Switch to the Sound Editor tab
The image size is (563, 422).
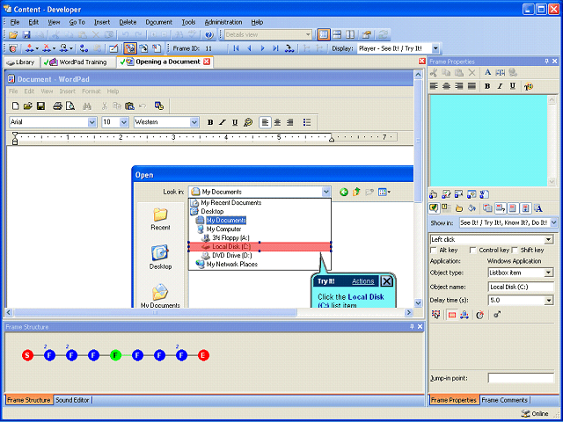(x=72, y=400)
